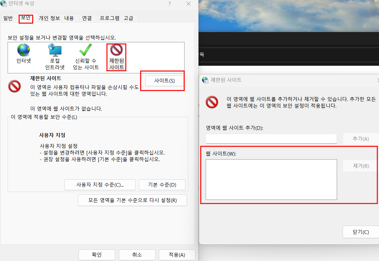Click the 제한된 사이트 dialog prohibition icon
This screenshot has height=261, width=379.
tap(212, 102)
